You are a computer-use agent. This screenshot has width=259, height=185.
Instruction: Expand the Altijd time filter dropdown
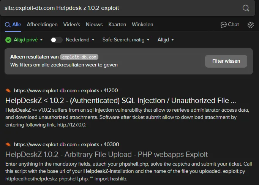pos(166,40)
